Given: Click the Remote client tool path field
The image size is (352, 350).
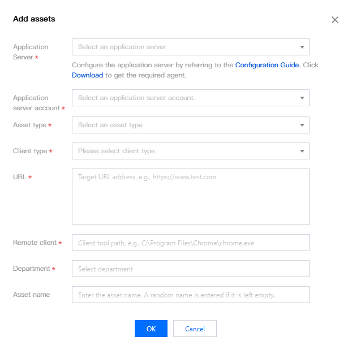Looking at the screenshot, I should tap(190, 243).
